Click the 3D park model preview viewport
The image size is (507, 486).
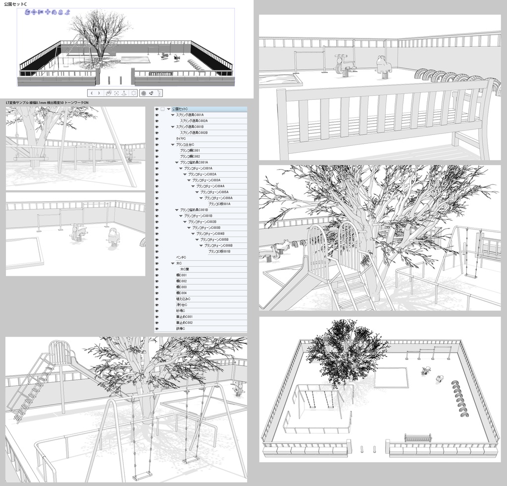pyautogui.click(x=126, y=47)
